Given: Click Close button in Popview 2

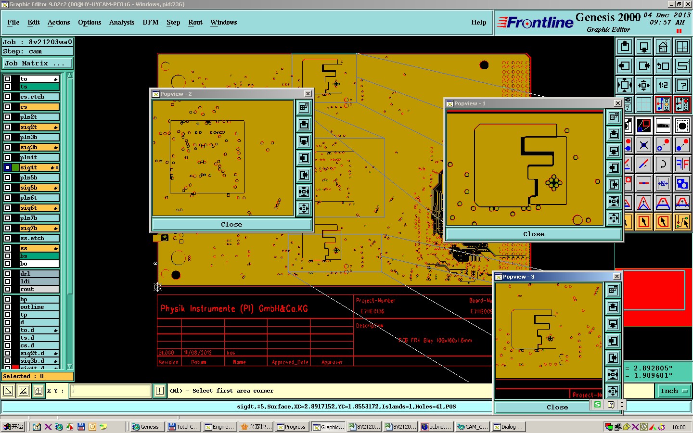Looking at the screenshot, I should coord(231,224).
